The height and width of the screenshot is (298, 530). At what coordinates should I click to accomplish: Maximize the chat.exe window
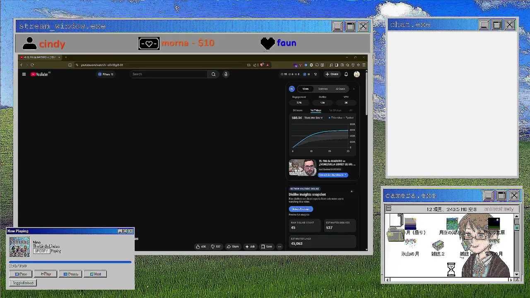[x=496, y=25]
